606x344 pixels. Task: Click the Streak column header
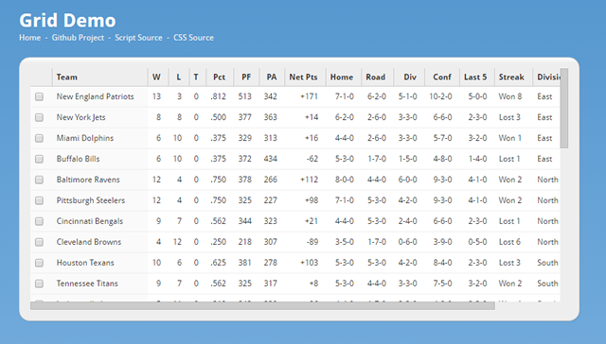click(513, 77)
